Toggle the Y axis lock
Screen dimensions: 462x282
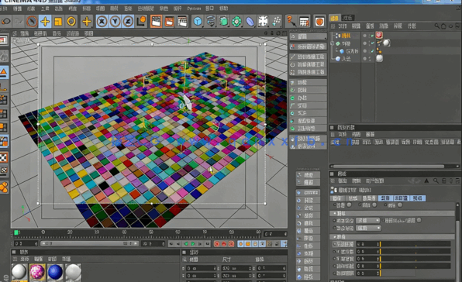point(115,22)
